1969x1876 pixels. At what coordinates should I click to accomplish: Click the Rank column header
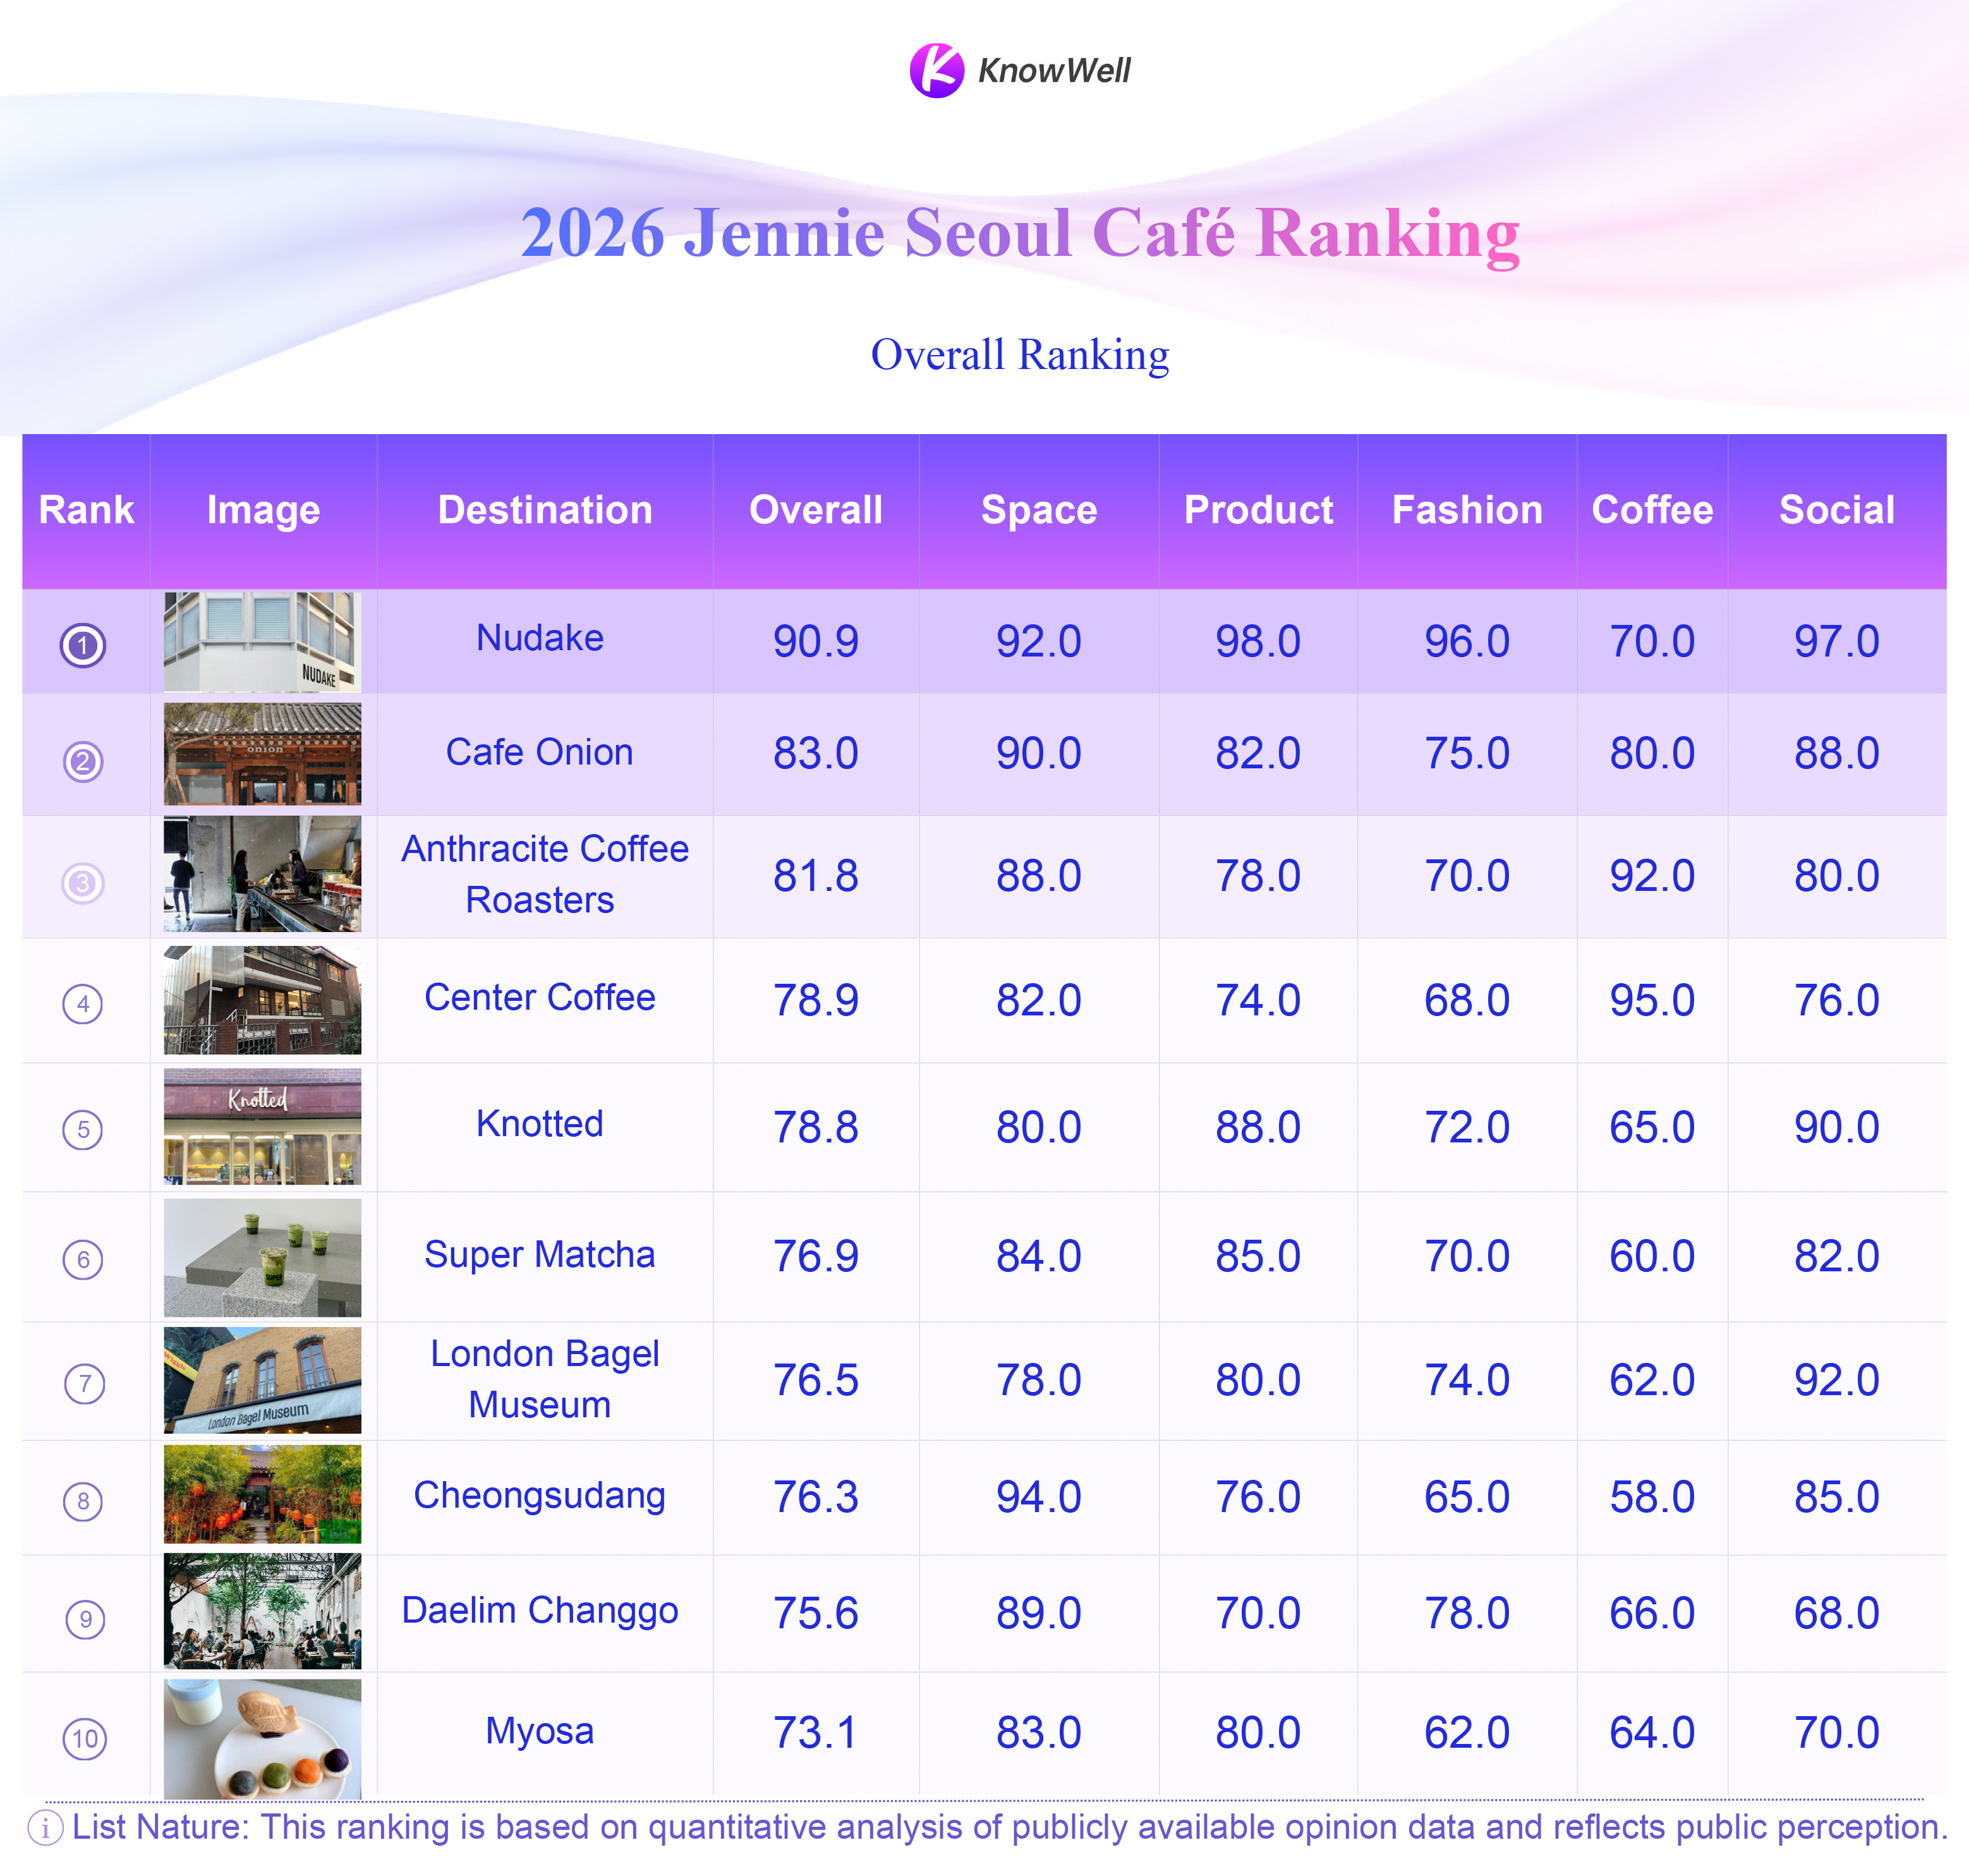(86, 510)
